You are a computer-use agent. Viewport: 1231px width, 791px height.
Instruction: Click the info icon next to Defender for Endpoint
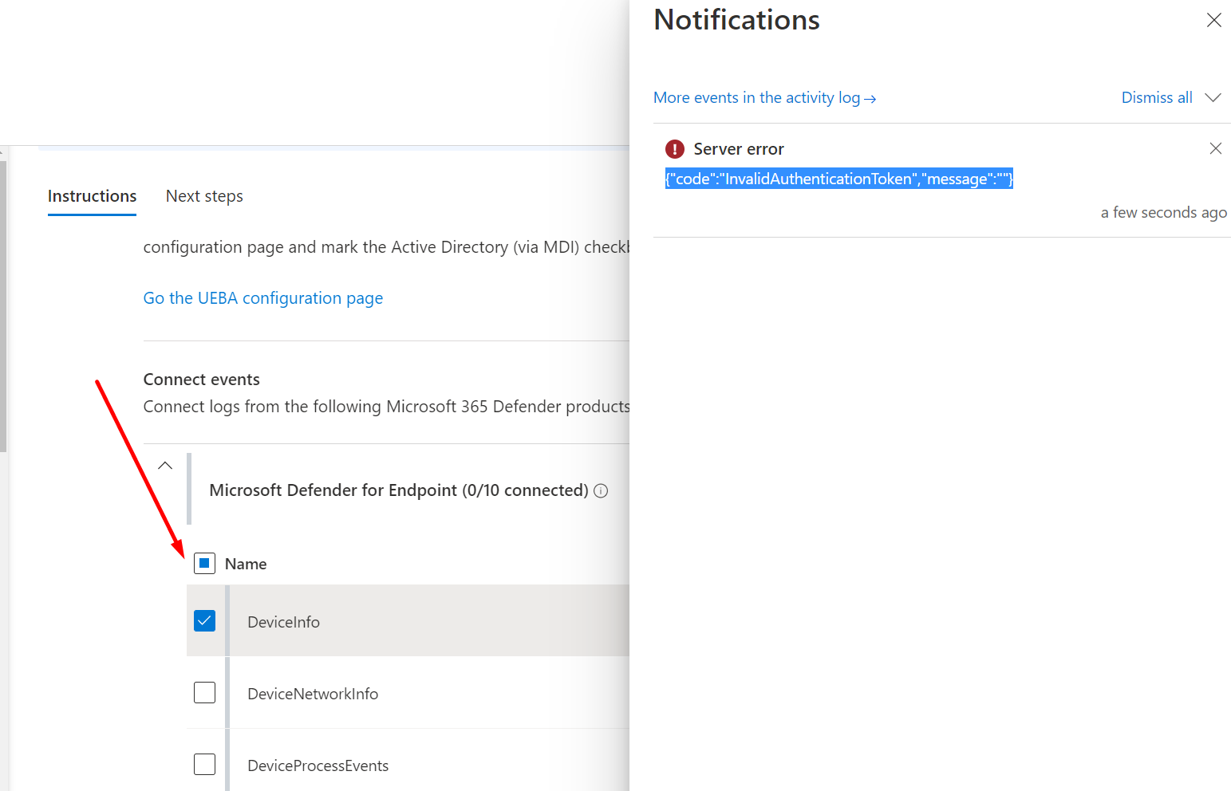click(601, 490)
